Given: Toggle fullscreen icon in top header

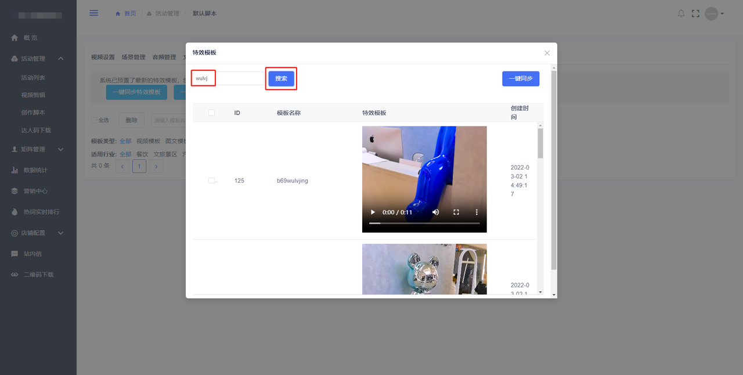Looking at the screenshot, I should click(x=695, y=13).
